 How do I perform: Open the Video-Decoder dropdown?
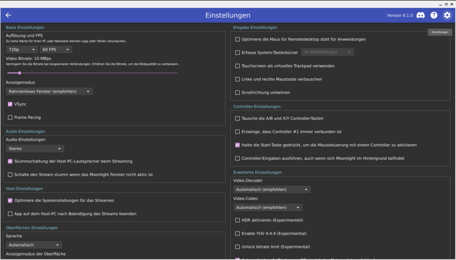[x=272, y=190]
